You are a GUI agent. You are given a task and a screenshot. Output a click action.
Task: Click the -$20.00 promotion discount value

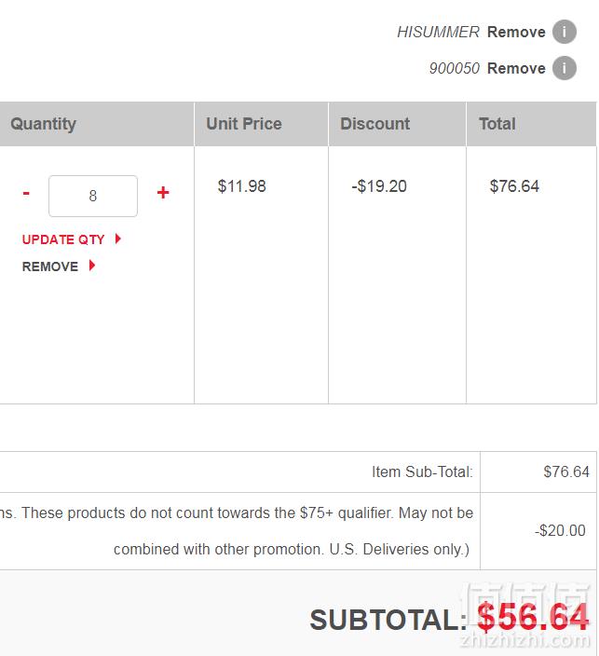tap(560, 530)
